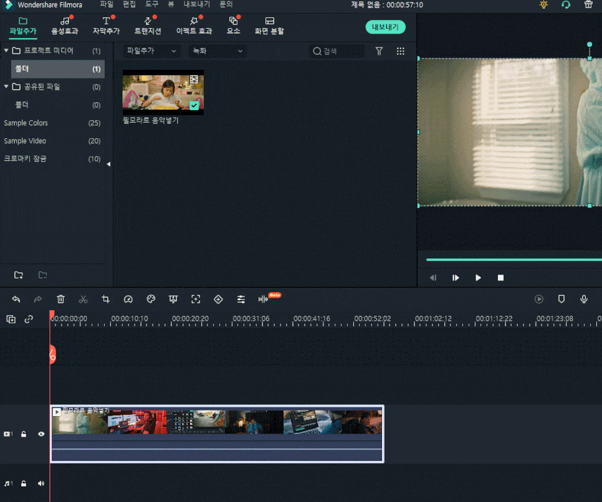This screenshot has width=602, height=502.
Task: Click the add track icon
Action: click(11, 320)
